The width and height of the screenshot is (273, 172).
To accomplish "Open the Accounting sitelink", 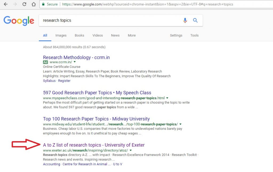I will pos(51,164).
